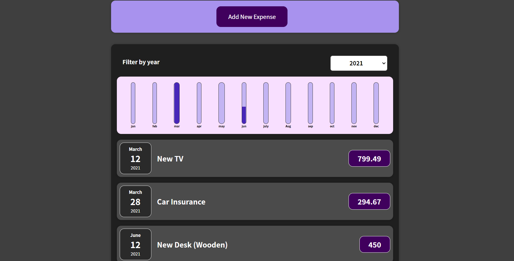Click the 799.49 price badge
This screenshot has height=261, width=514.
pyautogui.click(x=369, y=158)
